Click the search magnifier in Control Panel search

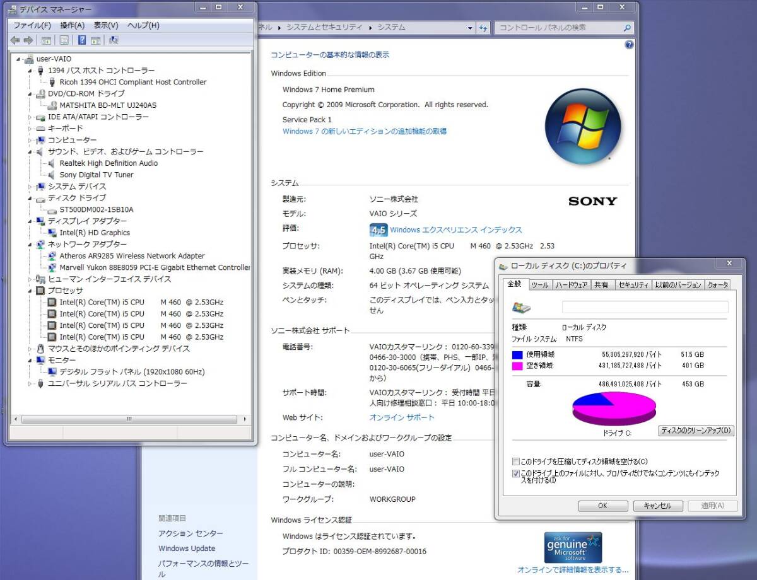coord(627,28)
